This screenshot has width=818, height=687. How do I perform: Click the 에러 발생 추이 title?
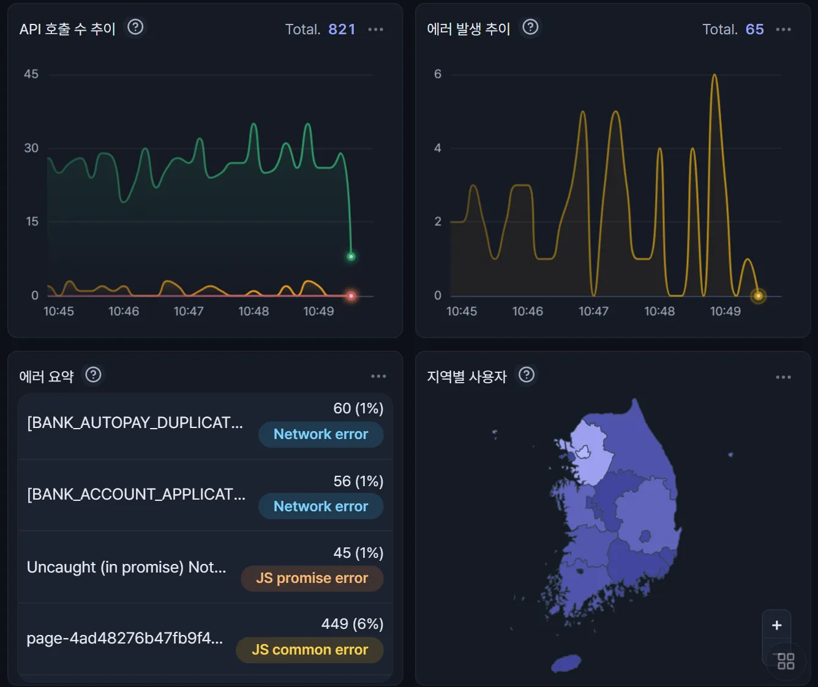[468, 29]
